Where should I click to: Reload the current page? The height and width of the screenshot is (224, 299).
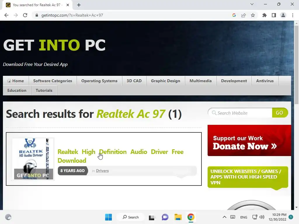click(x=25, y=15)
